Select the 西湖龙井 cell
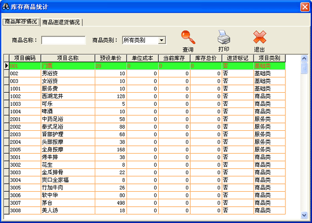Viewport: 312px width, 223px height. (x=68, y=96)
